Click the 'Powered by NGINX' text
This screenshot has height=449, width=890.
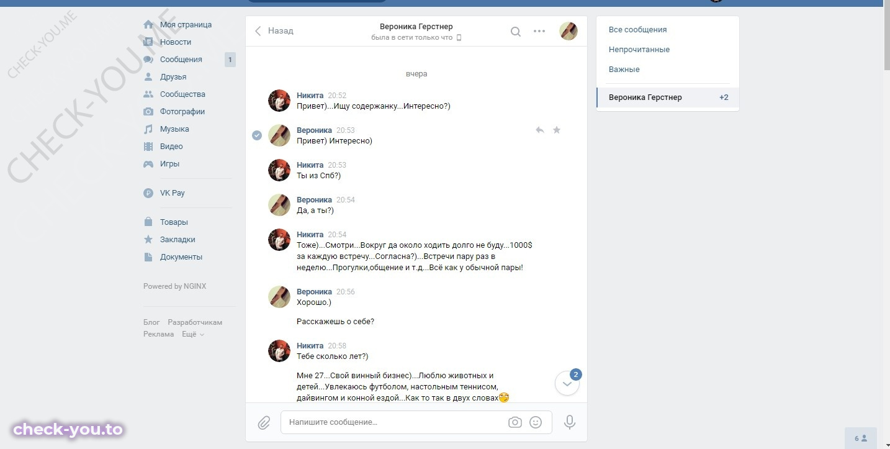[174, 286]
